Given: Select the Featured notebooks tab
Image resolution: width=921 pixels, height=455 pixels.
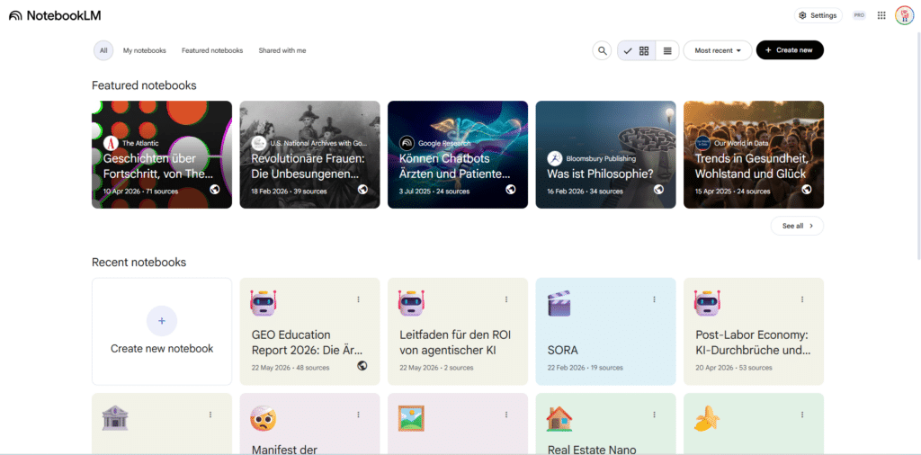Looking at the screenshot, I should tap(212, 50).
